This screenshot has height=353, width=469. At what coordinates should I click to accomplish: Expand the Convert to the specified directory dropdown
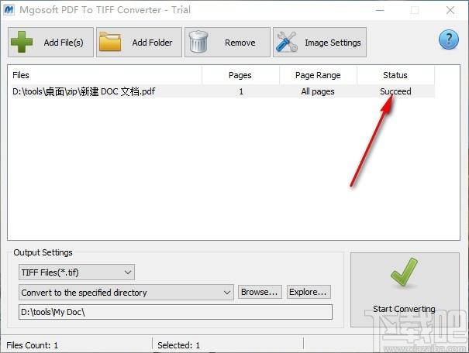(126, 292)
